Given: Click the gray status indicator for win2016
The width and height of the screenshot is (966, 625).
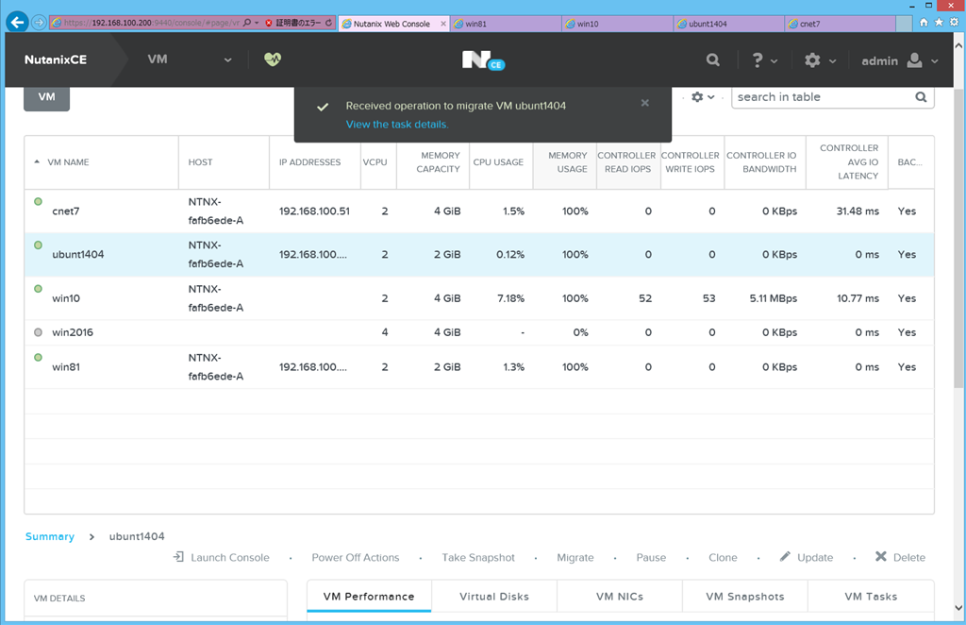Looking at the screenshot, I should [x=38, y=332].
